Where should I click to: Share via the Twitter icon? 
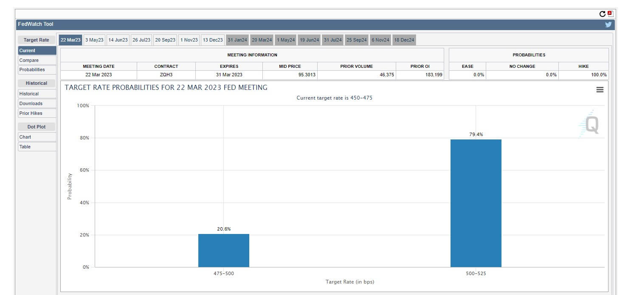[608, 24]
